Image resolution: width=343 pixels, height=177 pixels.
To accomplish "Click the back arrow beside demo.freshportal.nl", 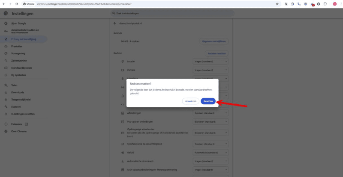I will click(114, 24).
